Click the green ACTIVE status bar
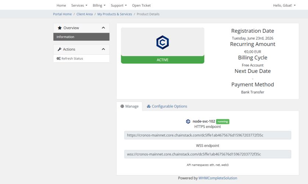Viewport: 308px width, 184px height. tap(162, 60)
